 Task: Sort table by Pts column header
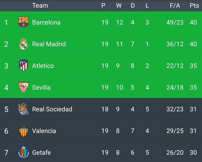[194, 6]
